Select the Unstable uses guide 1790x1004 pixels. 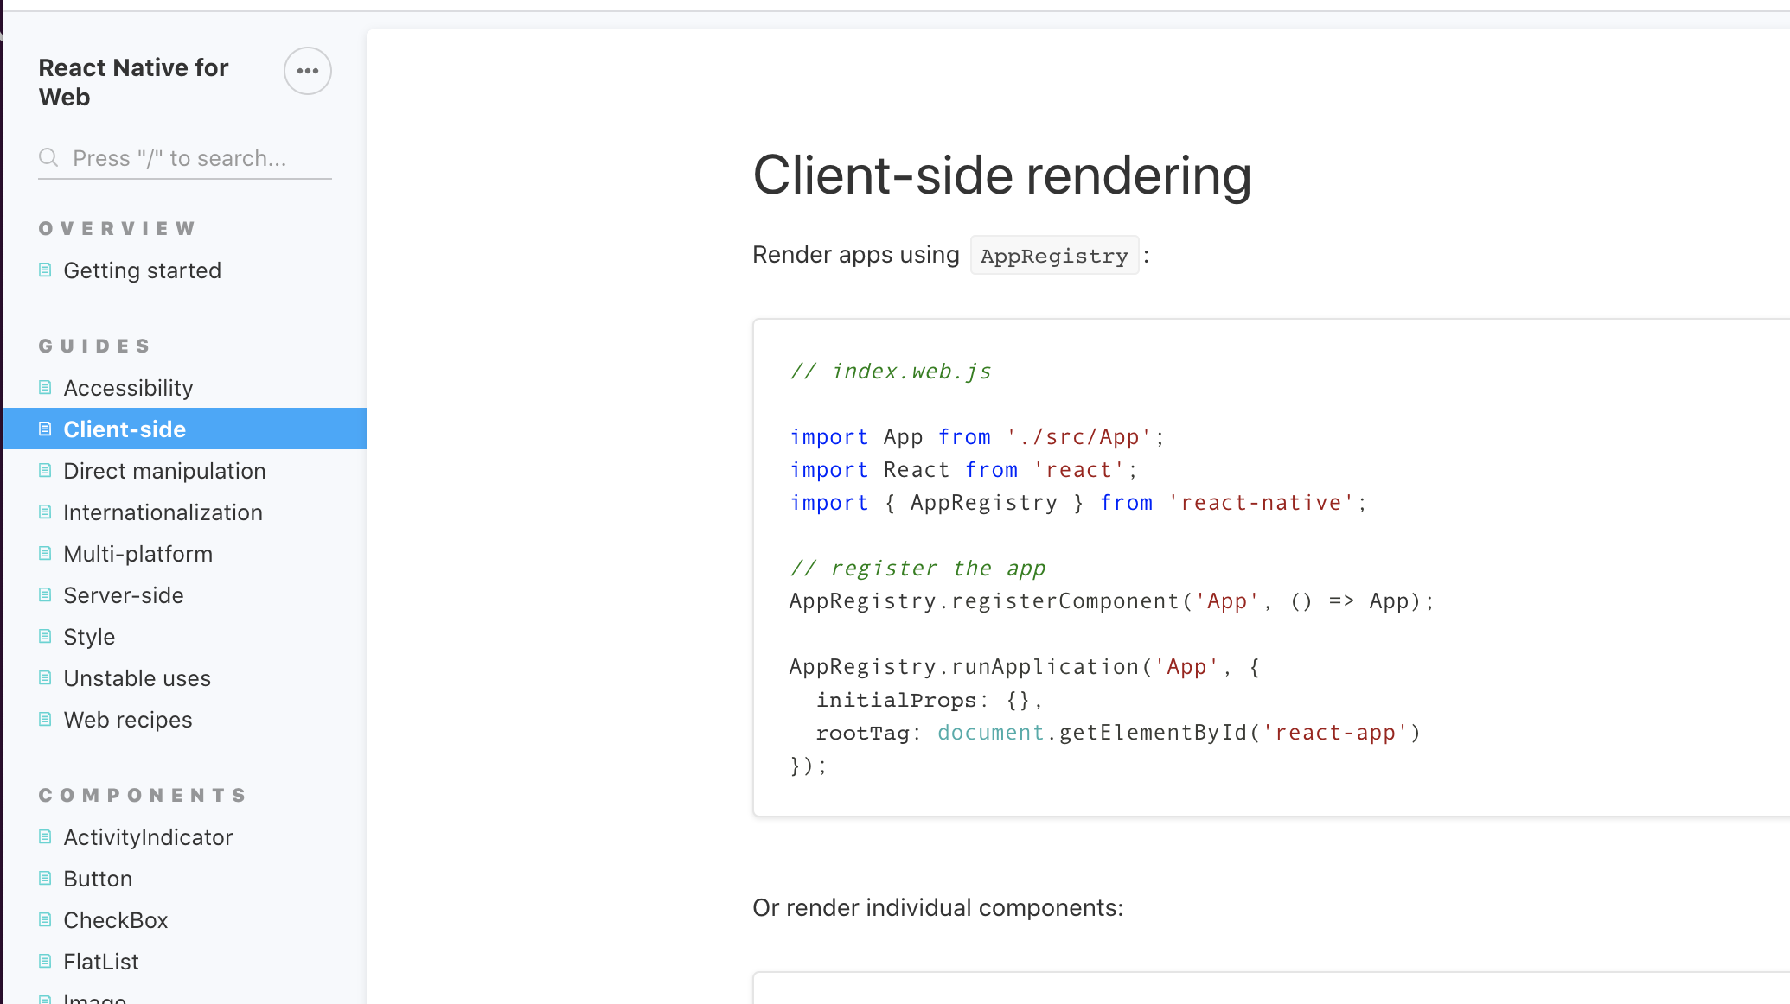click(137, 678)
